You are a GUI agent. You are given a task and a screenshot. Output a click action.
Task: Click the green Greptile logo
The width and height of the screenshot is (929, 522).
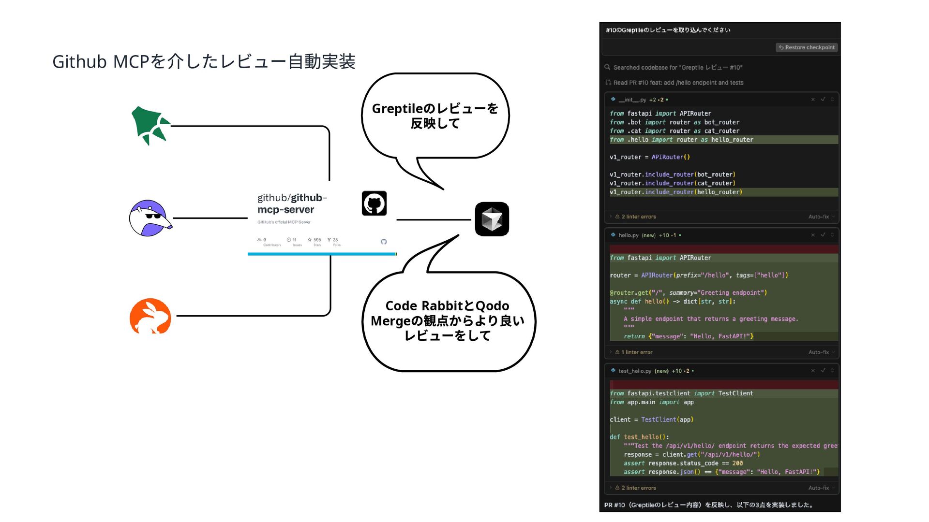[x=150, y=126]
